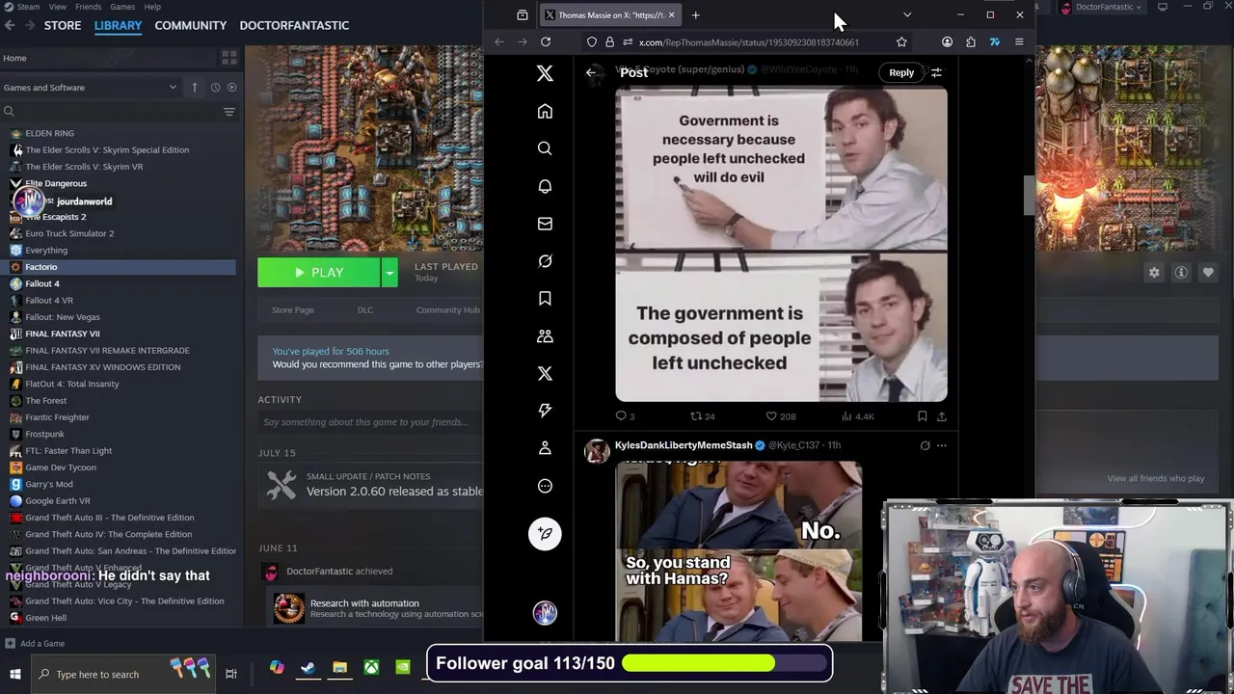Open post view options next to Reply
The image size is (1234, 694).
pyautogui.click(x=936, y=72)
